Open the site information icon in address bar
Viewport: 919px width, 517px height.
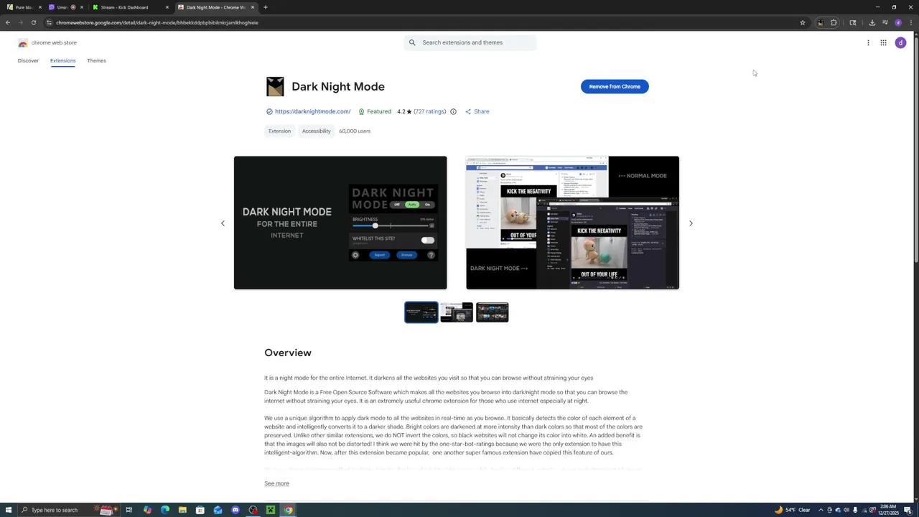[x=49, y=22]
